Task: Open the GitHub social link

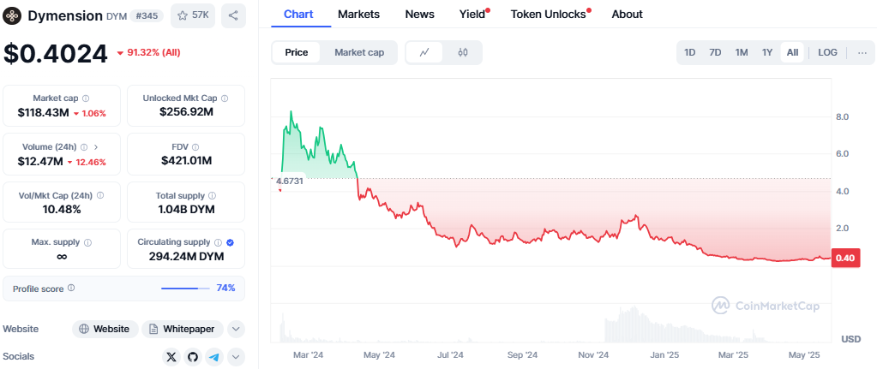Action: (193, 357)
